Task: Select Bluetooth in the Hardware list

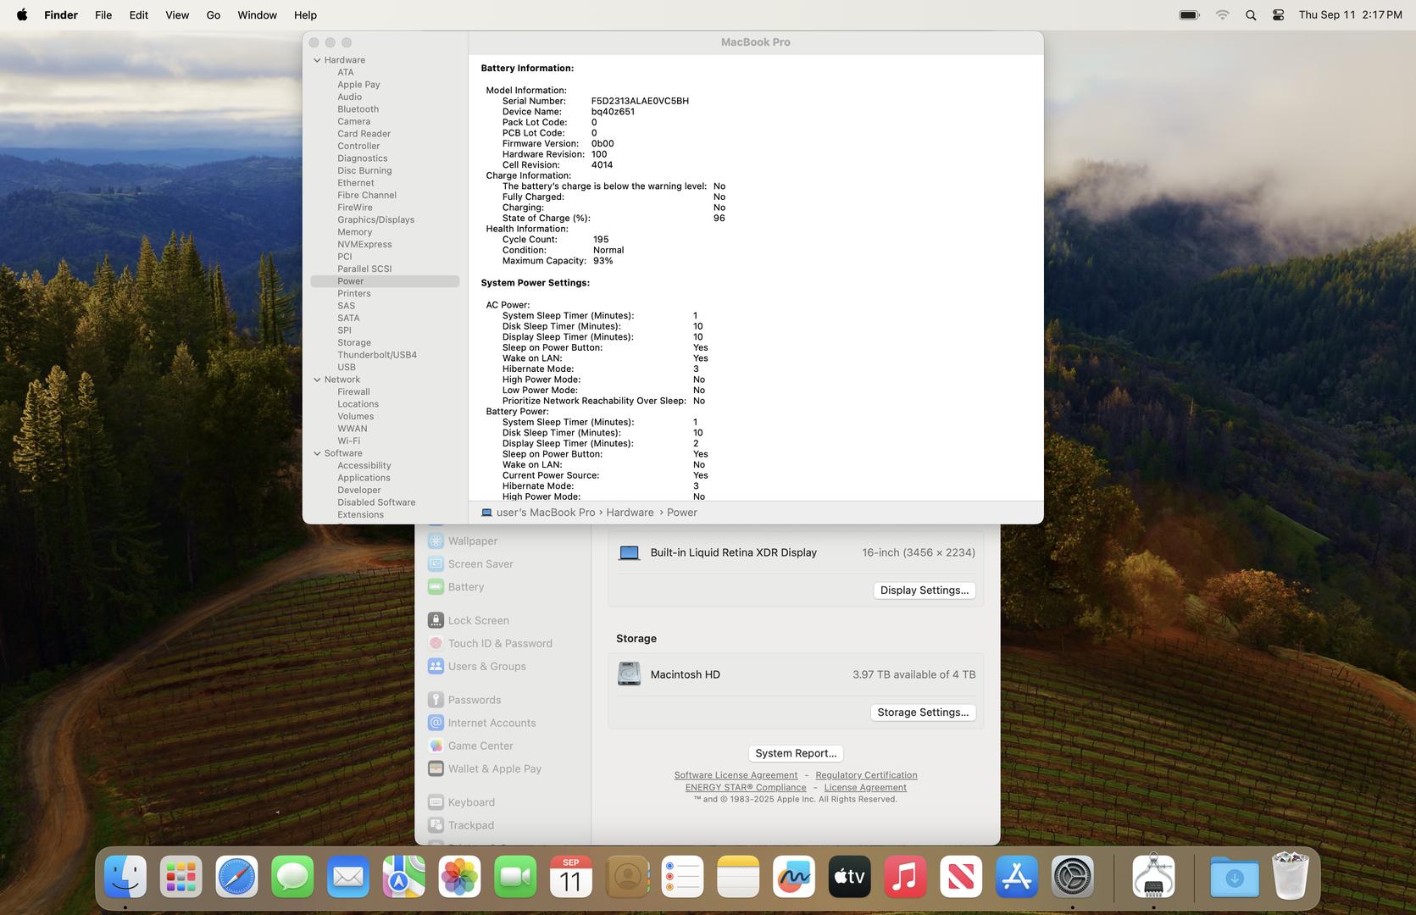Action: pyautogui.click(x=358, y=109)
